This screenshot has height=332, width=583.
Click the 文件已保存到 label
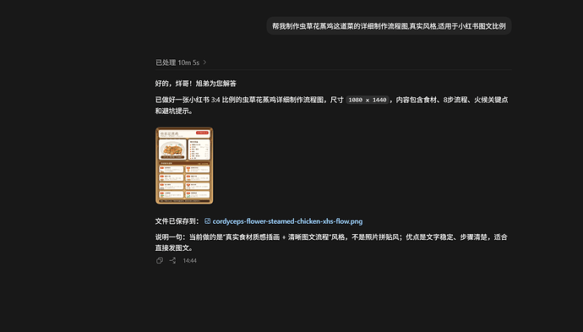click(177, 221)
